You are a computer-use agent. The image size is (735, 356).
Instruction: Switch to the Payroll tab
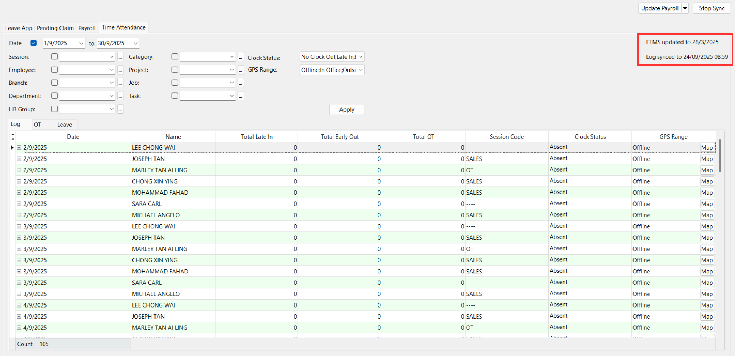87,28
